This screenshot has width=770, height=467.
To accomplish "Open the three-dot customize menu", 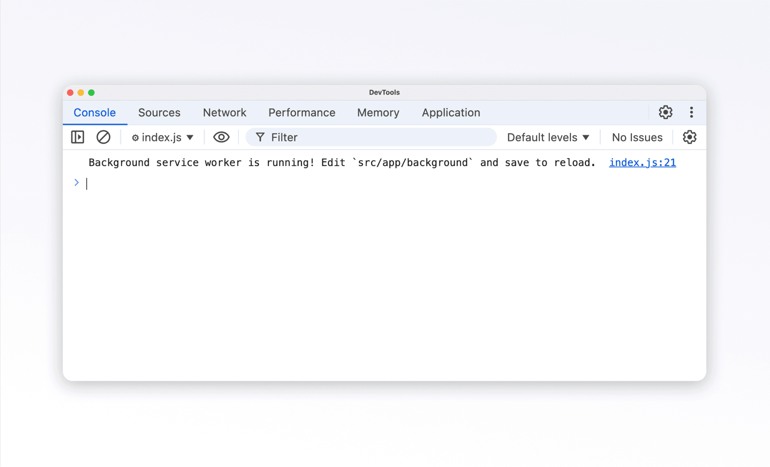I will click(x=691, y=112).
